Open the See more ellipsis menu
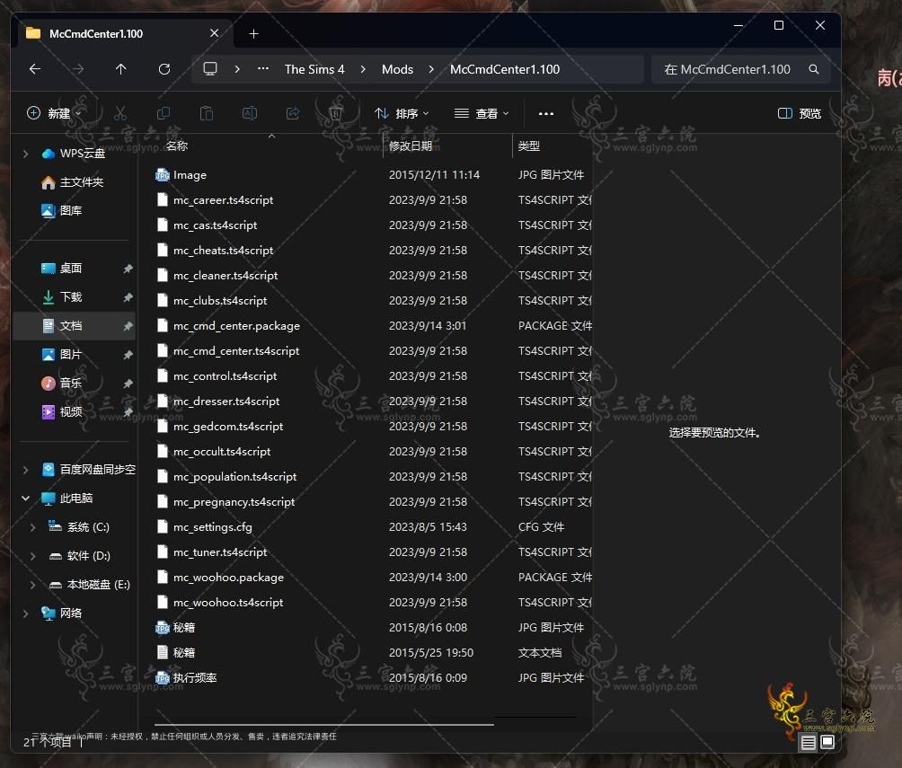Viewport: 902px width, 768px height. pos(546,113)
